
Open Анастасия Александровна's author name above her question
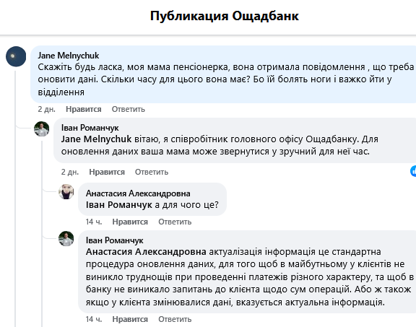click(x=138, y=193)
